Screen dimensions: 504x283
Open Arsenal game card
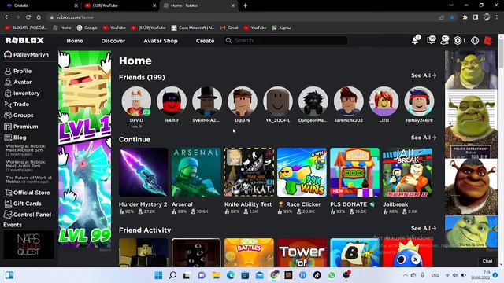click(x=196, y=182)
